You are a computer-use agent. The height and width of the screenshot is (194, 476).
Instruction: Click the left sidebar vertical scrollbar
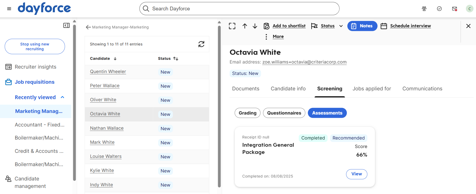pyautogui.click(x=74, y=102)
